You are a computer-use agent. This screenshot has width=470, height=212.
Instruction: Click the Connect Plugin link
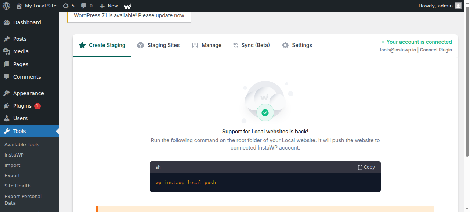point(436,50)
